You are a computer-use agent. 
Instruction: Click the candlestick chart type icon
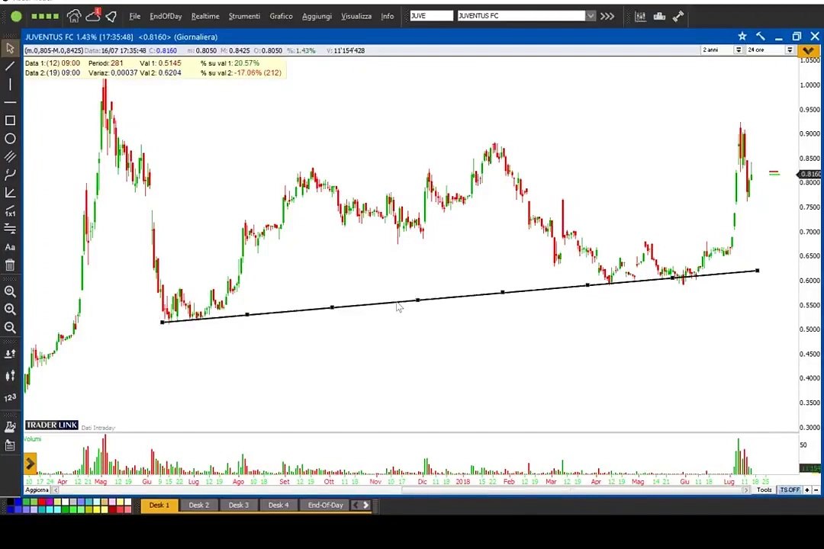click(x=10, y=376)
